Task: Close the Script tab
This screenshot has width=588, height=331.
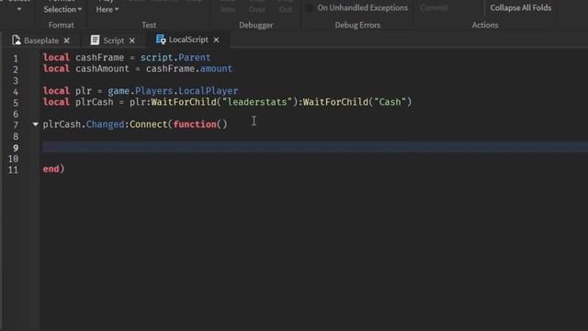Action: point(132,40)
